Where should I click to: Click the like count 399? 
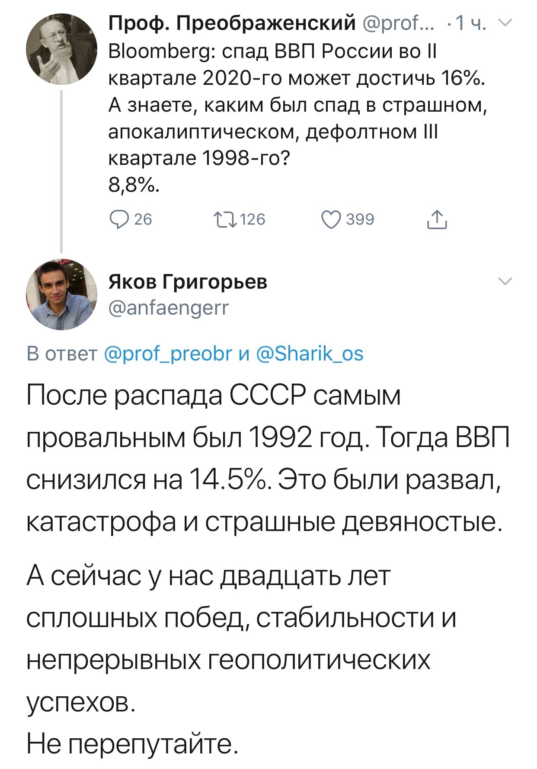[x=360, y=219]
